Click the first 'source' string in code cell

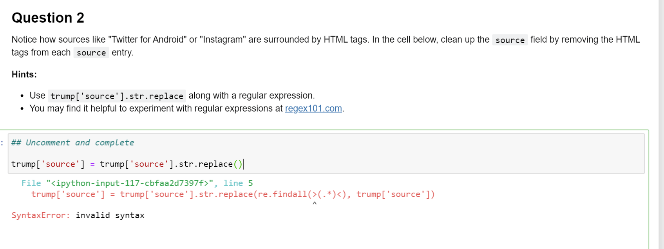tap(60, 164)
